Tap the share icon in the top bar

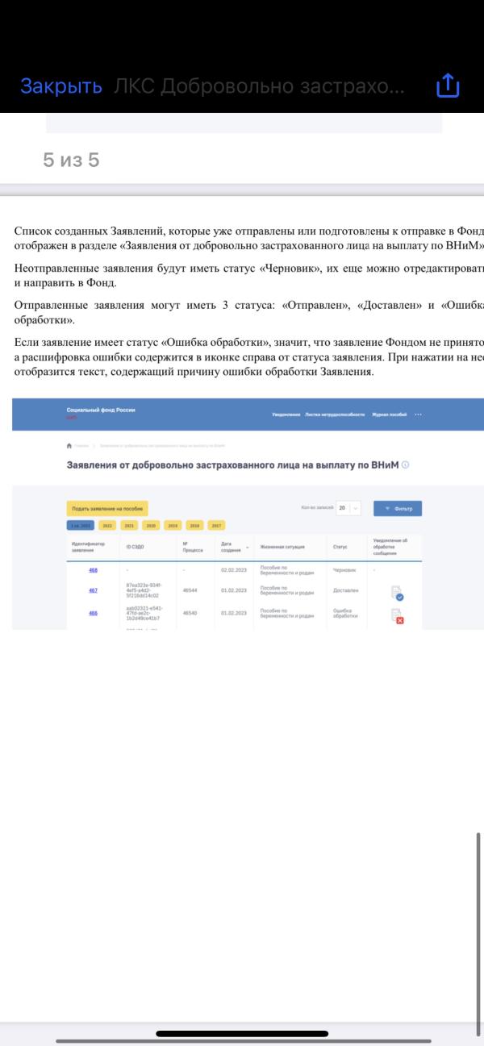[x=448, y=85]
